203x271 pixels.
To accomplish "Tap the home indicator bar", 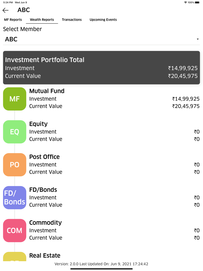I will 101,269.
